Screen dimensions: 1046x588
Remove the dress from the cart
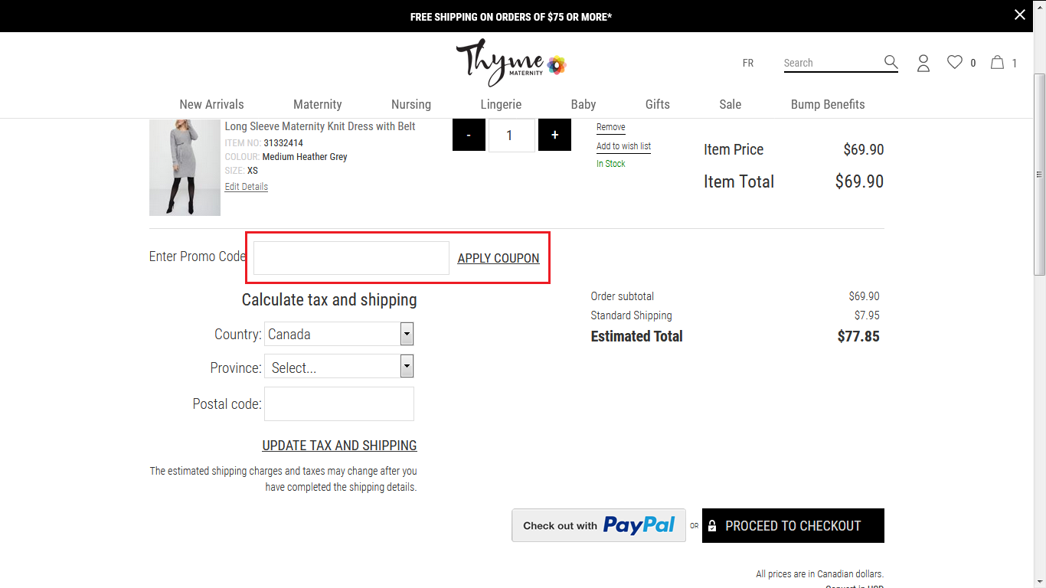click(611, 127)
